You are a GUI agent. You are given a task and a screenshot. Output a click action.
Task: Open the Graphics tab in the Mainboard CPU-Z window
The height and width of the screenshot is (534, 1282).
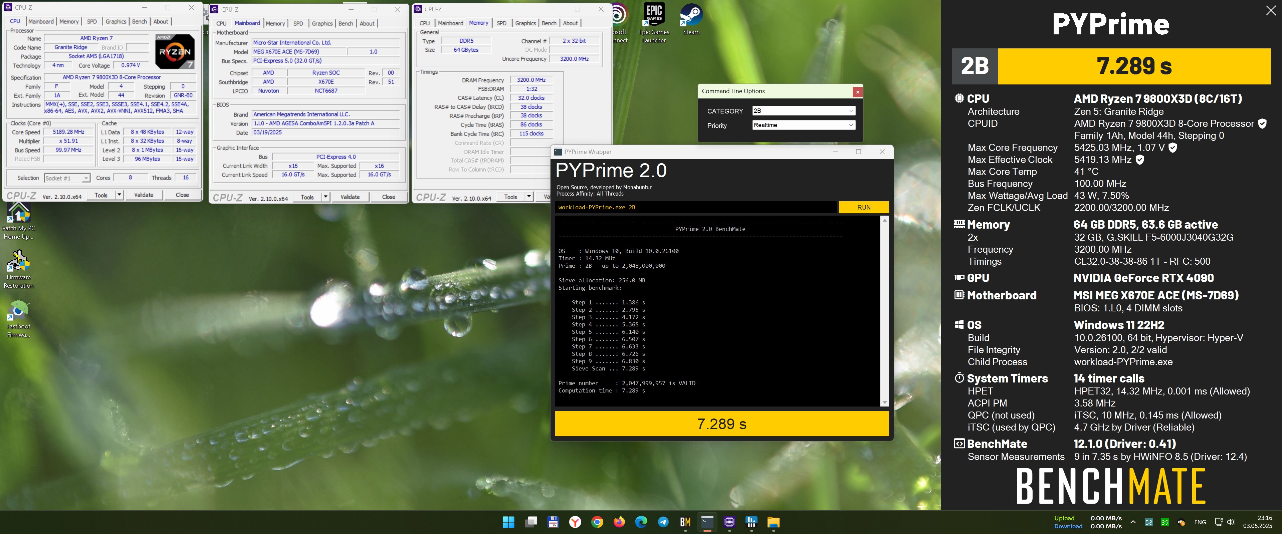pos(322,23)
